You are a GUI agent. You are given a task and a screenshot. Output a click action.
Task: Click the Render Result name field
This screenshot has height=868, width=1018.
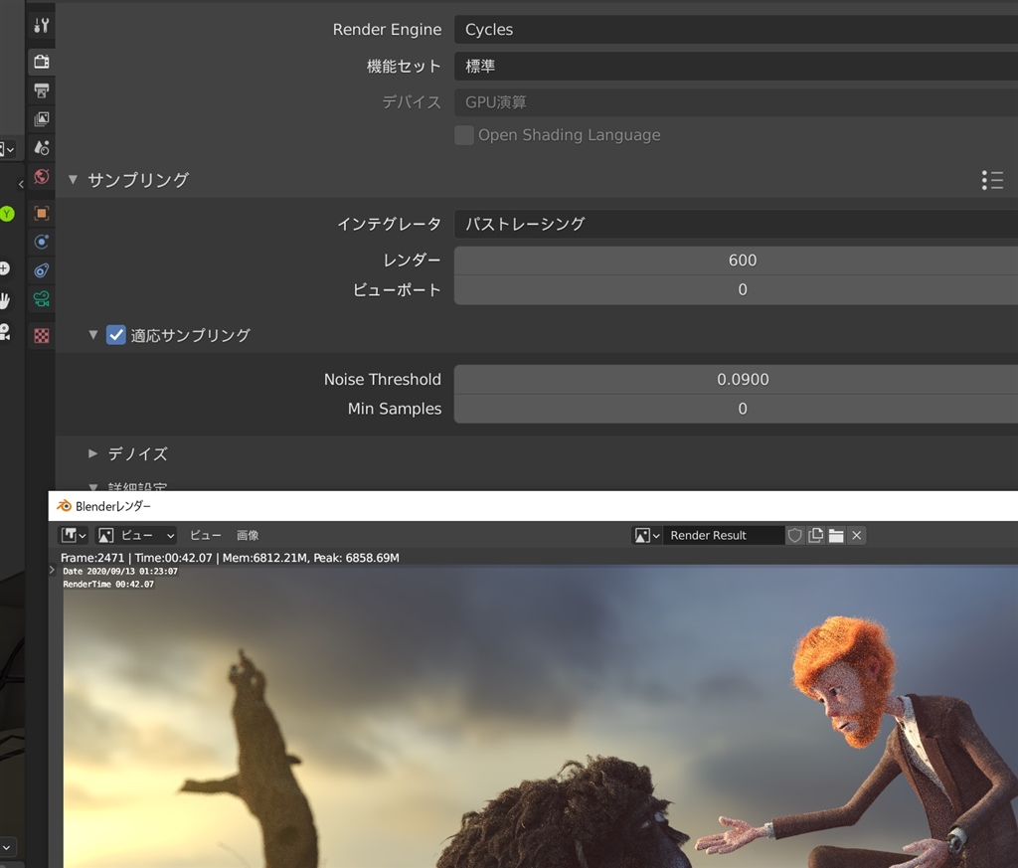click(x=724, y=535)
